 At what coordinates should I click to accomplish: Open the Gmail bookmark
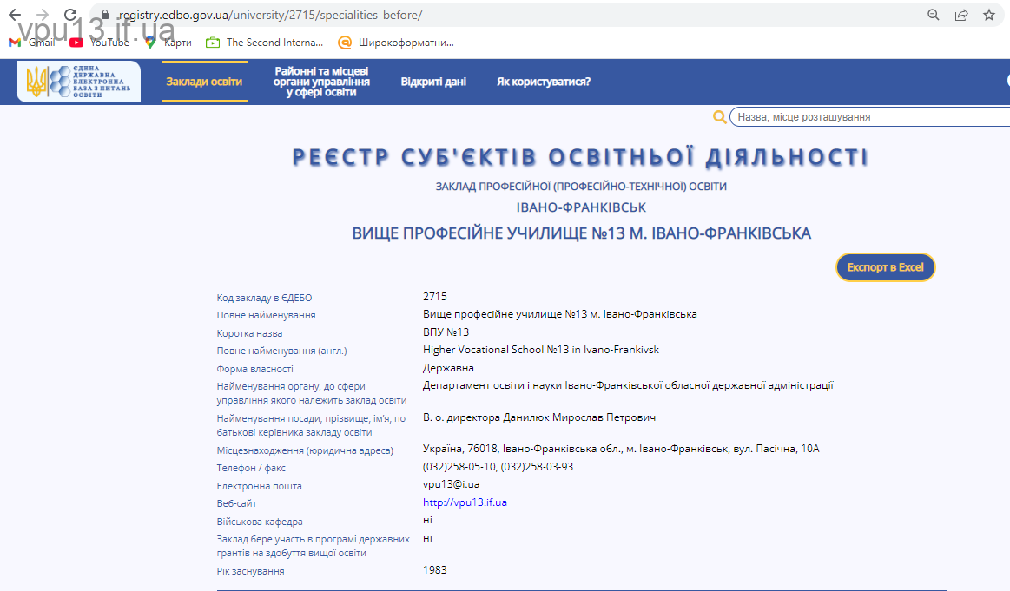point(32,42)
